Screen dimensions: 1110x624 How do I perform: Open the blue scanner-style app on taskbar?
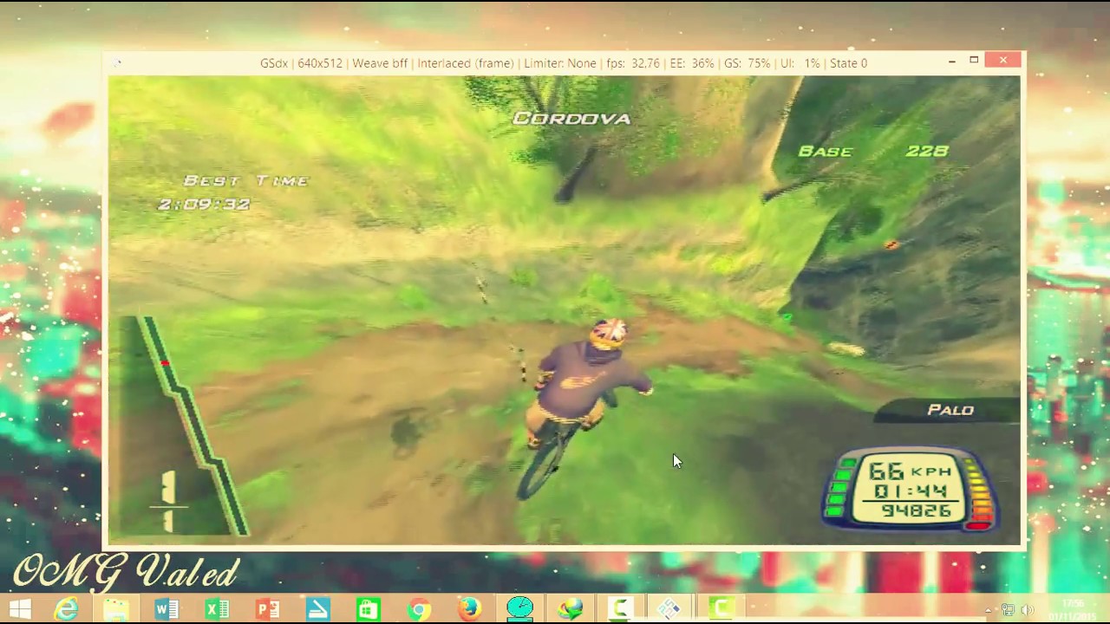[317, 609]
